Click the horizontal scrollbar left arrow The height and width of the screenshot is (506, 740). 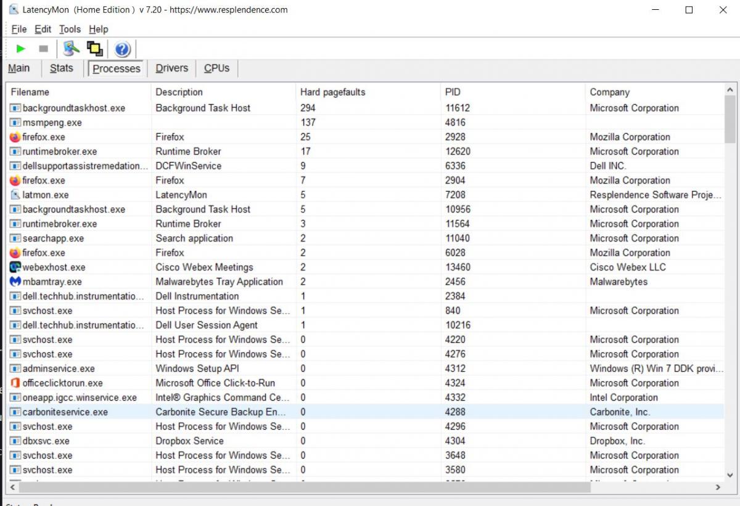pos(12,487)
